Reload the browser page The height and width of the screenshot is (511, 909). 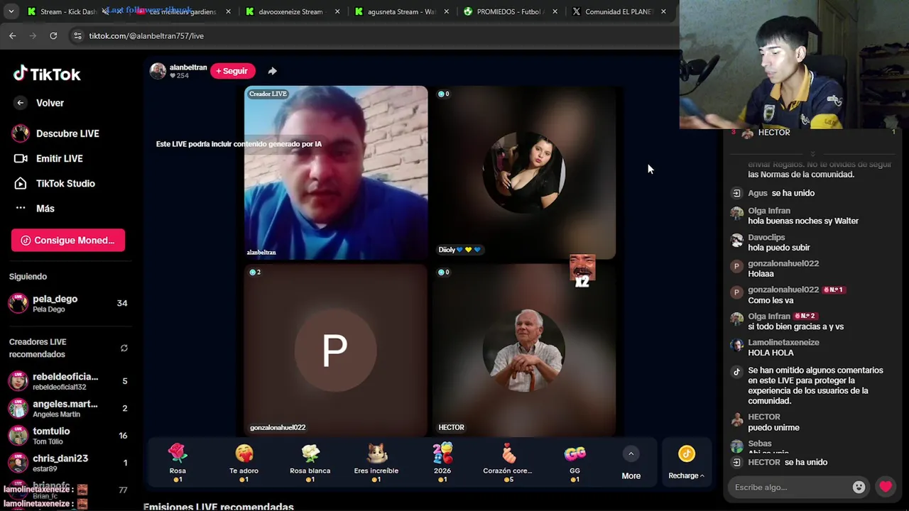point(53,35)
